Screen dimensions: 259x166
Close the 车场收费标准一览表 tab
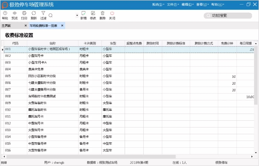coord(62,26)
